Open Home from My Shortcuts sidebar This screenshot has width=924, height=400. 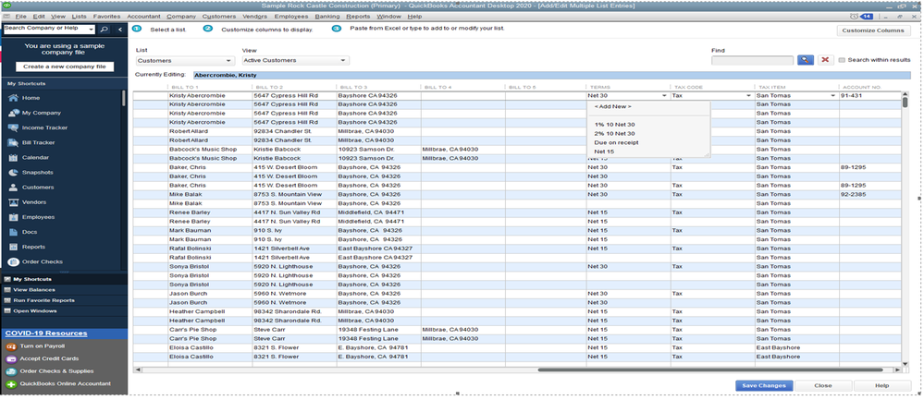point(31,98)
